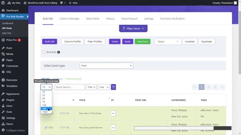
Task: Click the Duplicate button
Action: [206, 42]
